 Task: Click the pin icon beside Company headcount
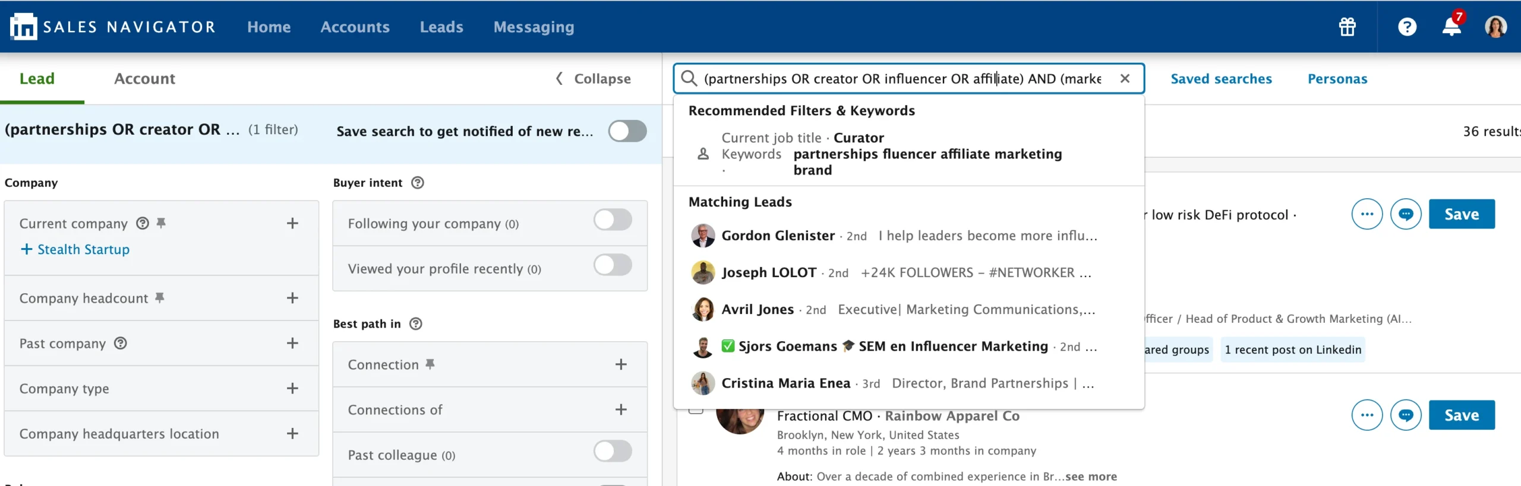(160, 298)
